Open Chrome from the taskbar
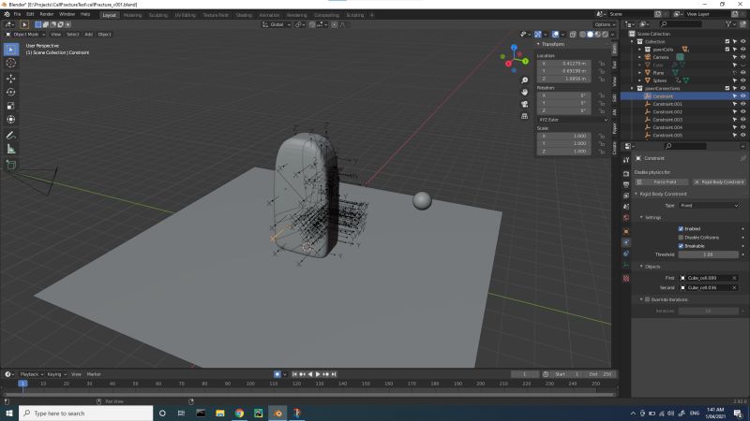Screen dimensions: 750x421 tap(239, 414)
